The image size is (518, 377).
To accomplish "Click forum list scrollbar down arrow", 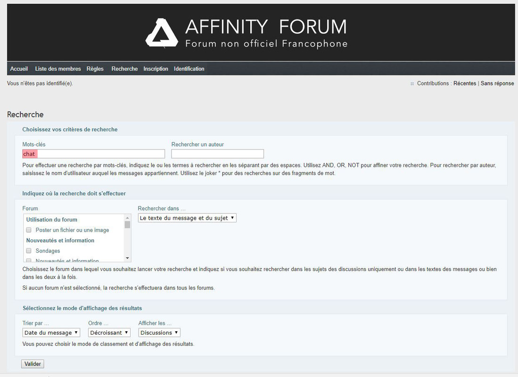I will pyautogui.click(x=128, y=258).
